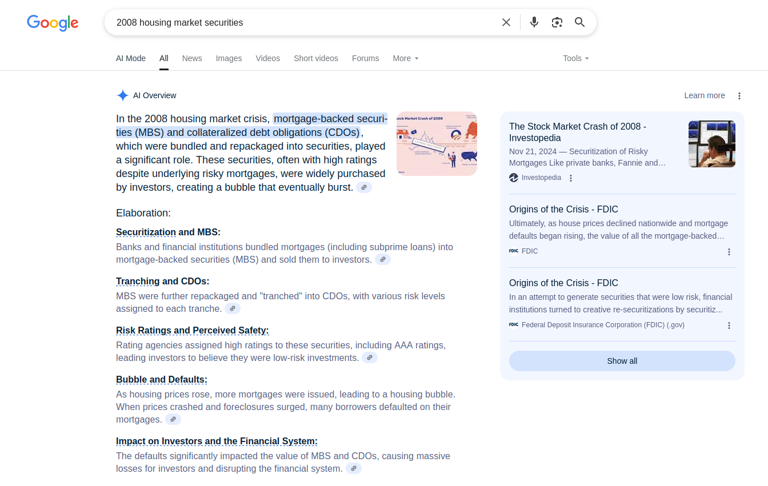The image size is (768, 486).
Task: Switch to the News tab
Action: [x=192, y=58]
